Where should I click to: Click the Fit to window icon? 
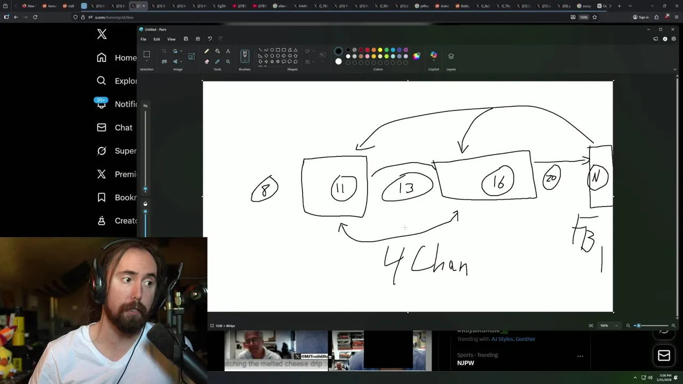pyautogui.click(x=591, y=325)
